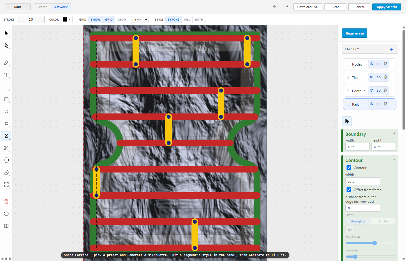Image resolution: width=406 pixels, height=261 pixels.
Task: Select the Rectangle tool
Action: 6,99
